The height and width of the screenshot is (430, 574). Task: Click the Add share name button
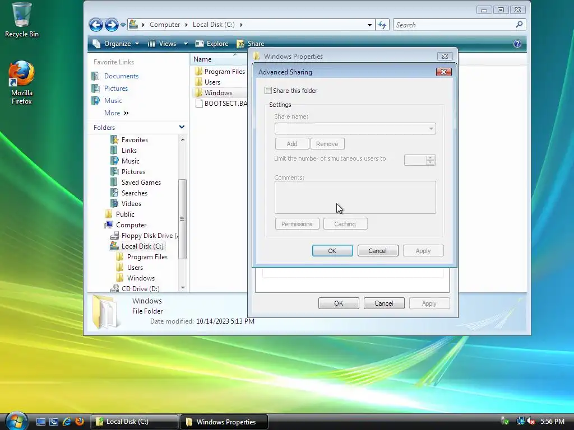point(291,144)
